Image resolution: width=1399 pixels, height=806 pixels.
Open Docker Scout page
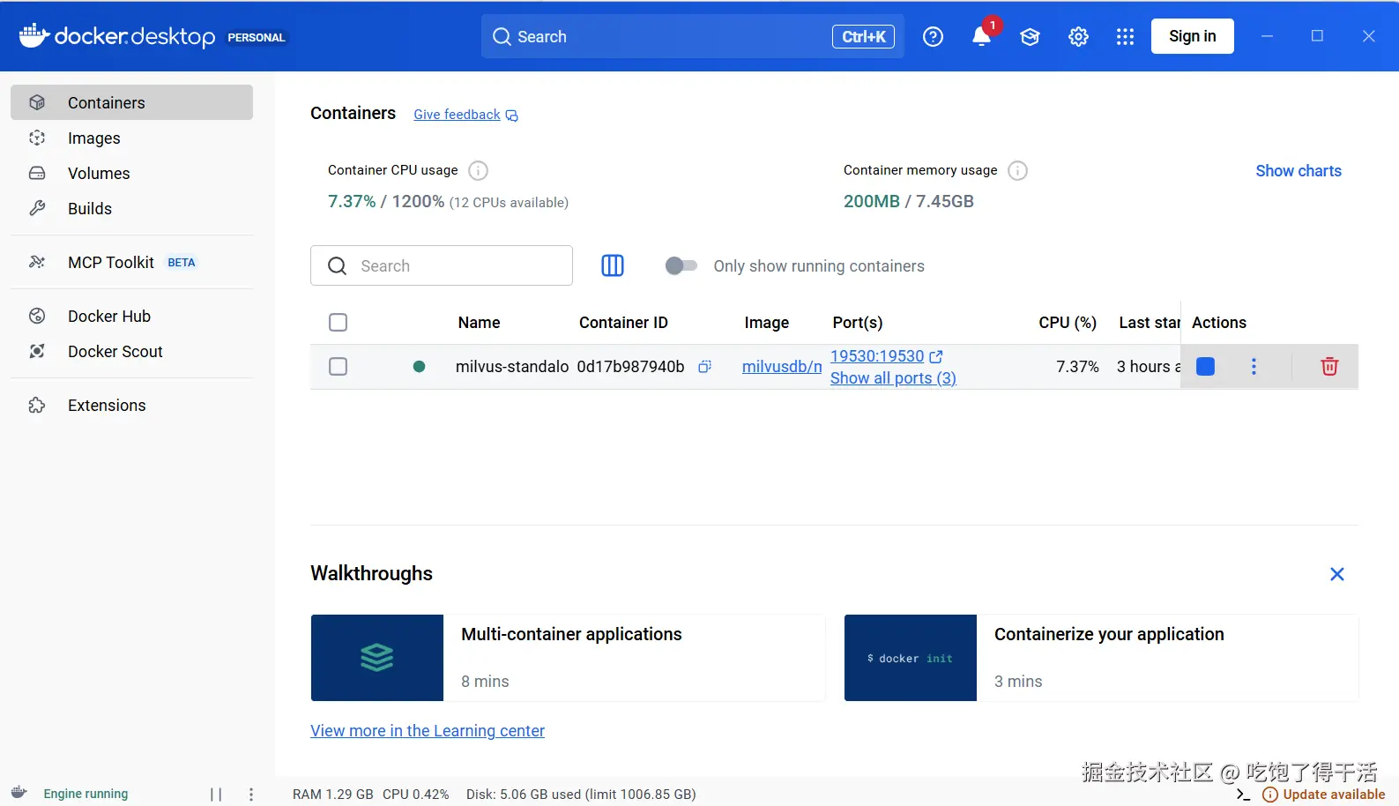point(131,351)
